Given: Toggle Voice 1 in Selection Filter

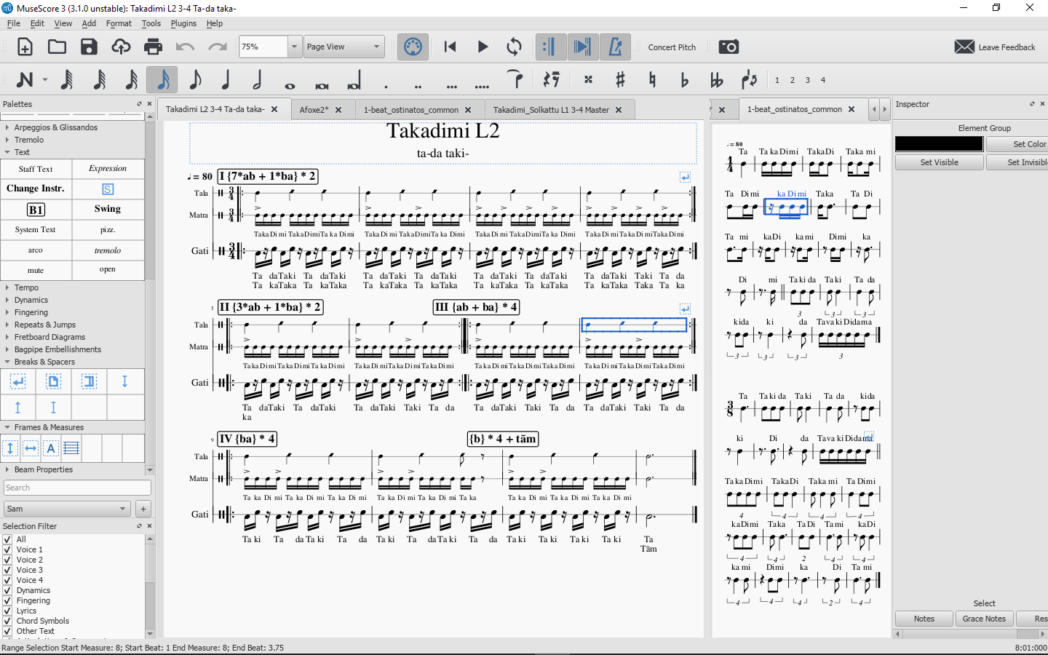Looking at the screenshot, I should click(x=7, y=549).
